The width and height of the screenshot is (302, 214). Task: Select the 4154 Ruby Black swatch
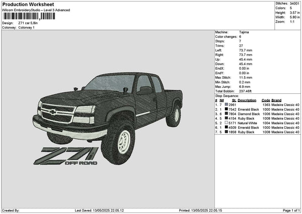pyautogui.click(x=226, y=118)
